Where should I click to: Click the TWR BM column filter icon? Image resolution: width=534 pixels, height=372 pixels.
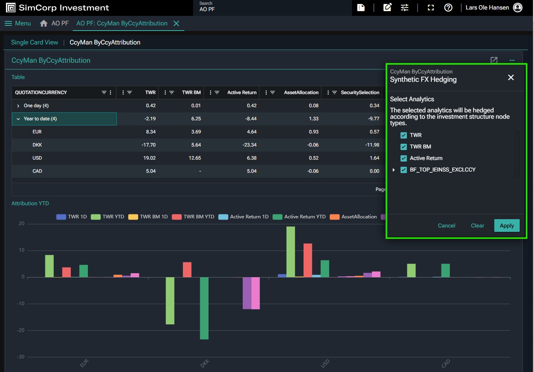tap(172, 93)
